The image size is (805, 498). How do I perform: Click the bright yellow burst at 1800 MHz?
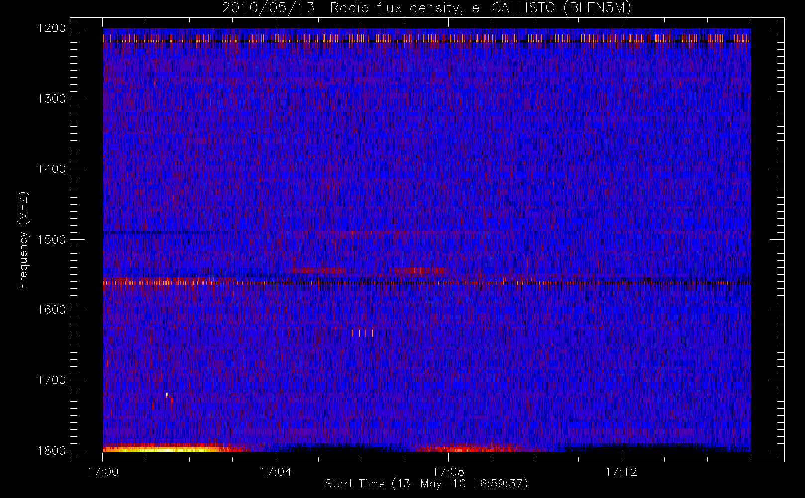click(164, 448)
